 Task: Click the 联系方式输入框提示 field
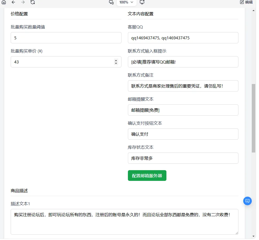click(x=183, y=62)
